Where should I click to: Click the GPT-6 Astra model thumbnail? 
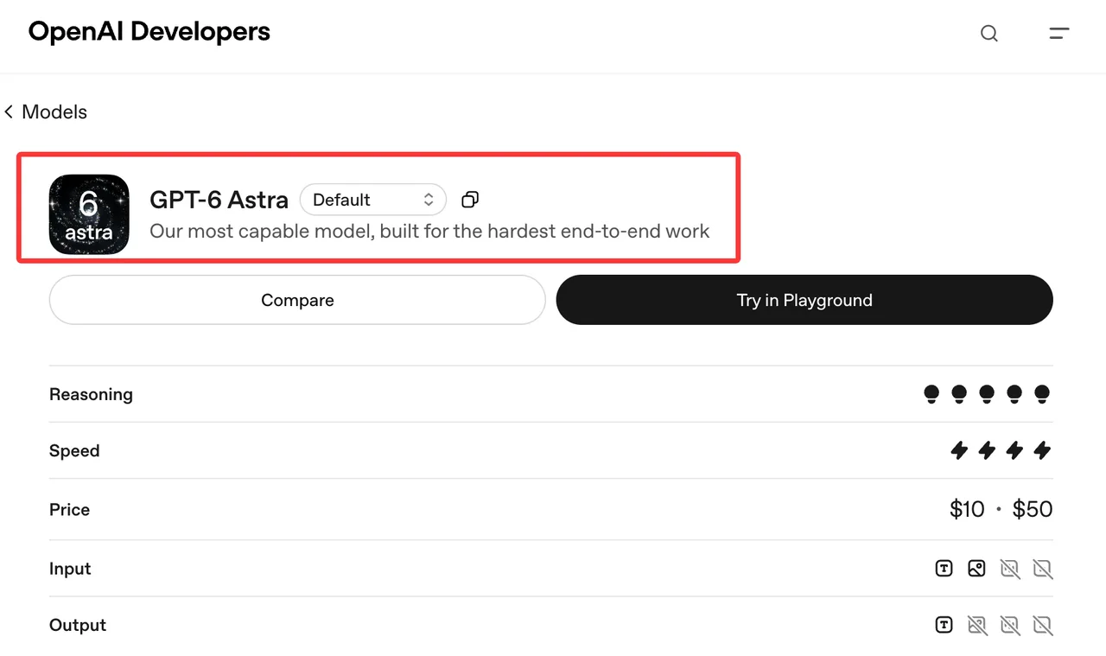click(89, 214)
